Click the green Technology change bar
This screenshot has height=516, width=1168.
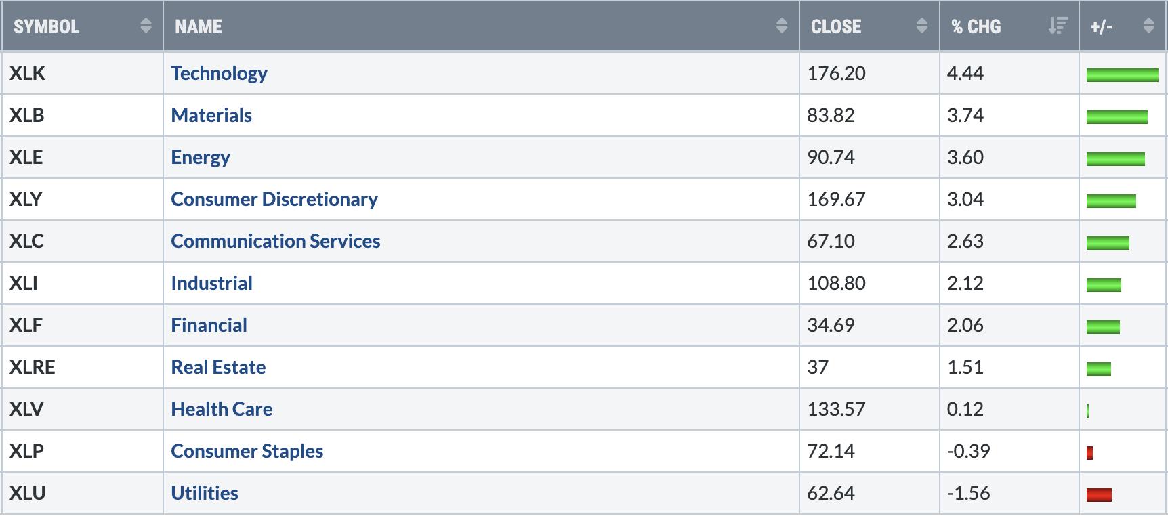click(1122, 74)
